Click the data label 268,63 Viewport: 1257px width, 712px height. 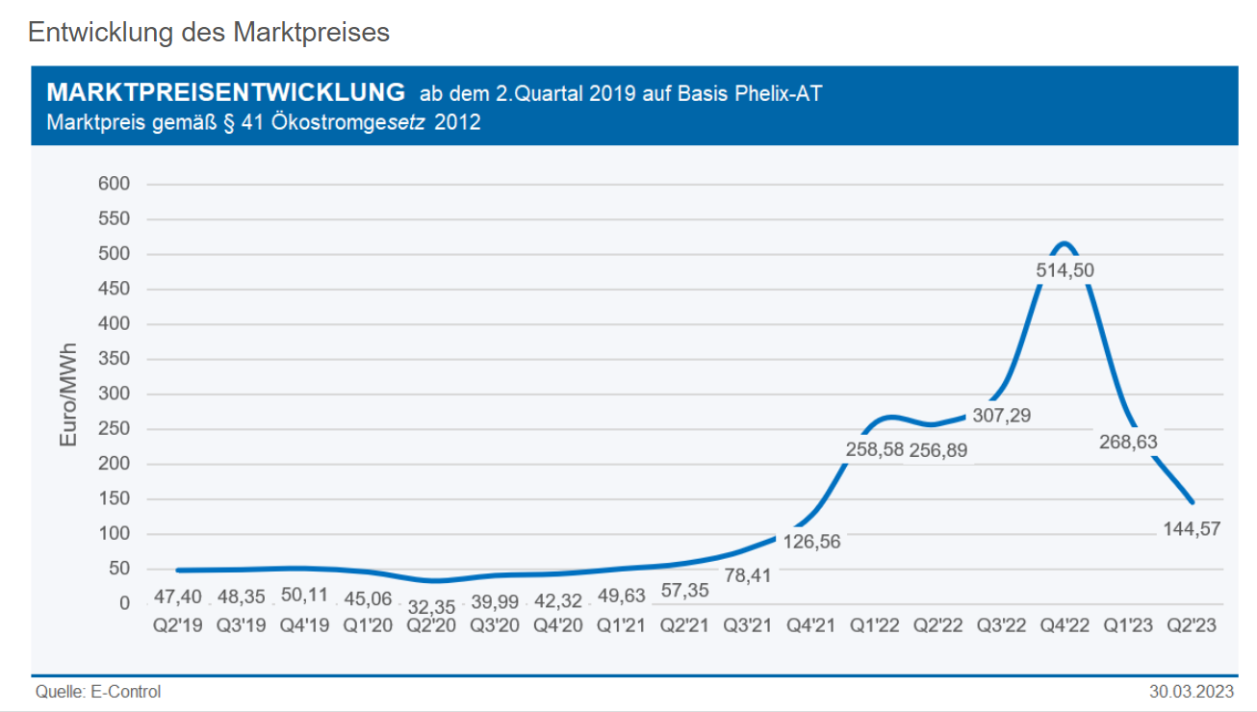(x=1128, y=442)
